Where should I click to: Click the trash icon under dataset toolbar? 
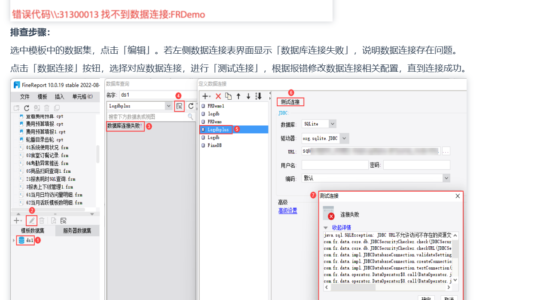(x=42, y=220)
